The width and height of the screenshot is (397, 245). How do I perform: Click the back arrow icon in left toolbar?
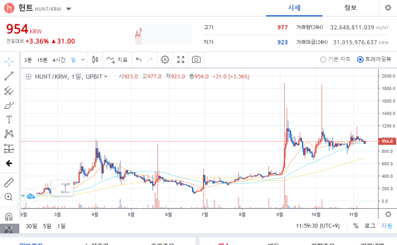9,163
